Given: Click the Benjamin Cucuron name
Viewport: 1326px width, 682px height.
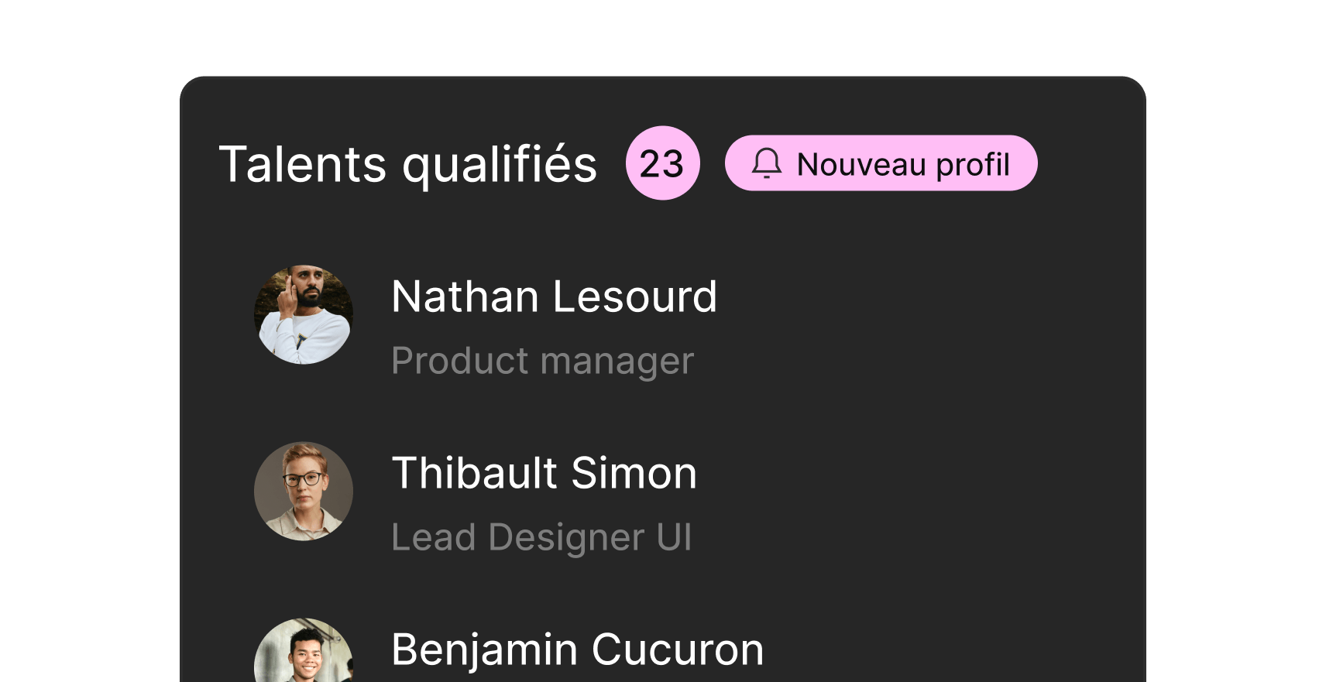Looking at the screenshot, I should coord(577,649).
